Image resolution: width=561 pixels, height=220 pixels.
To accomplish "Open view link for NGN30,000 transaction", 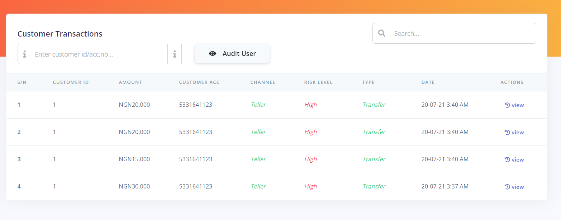I will 517,187.
